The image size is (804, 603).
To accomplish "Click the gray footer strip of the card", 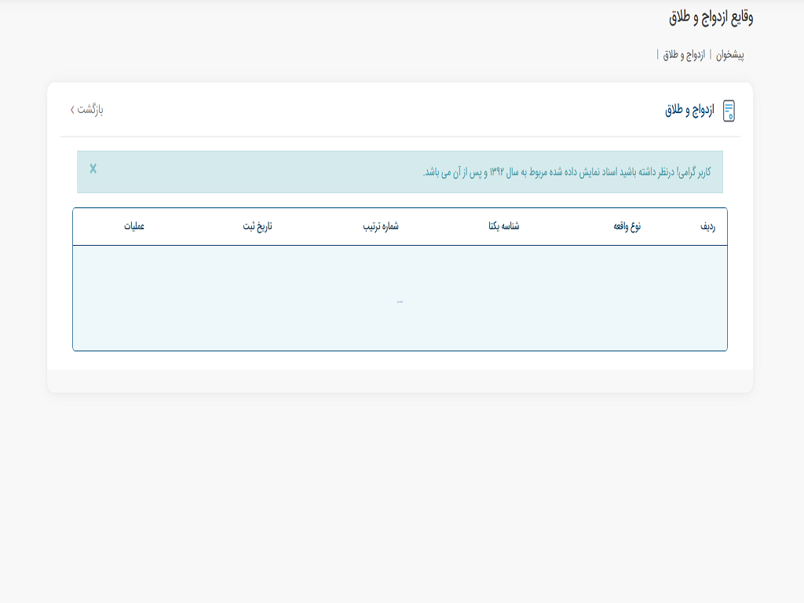I will point(400,381).
